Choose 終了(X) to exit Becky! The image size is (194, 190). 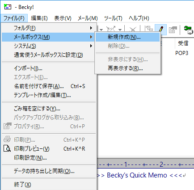[x=48, y=185]
